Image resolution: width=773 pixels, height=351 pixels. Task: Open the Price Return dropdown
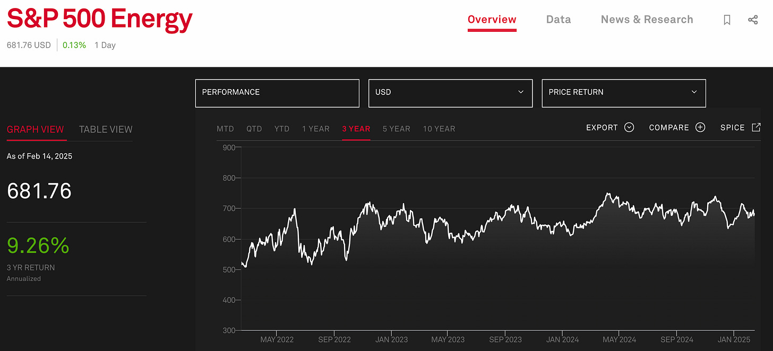tap(624, 93)
